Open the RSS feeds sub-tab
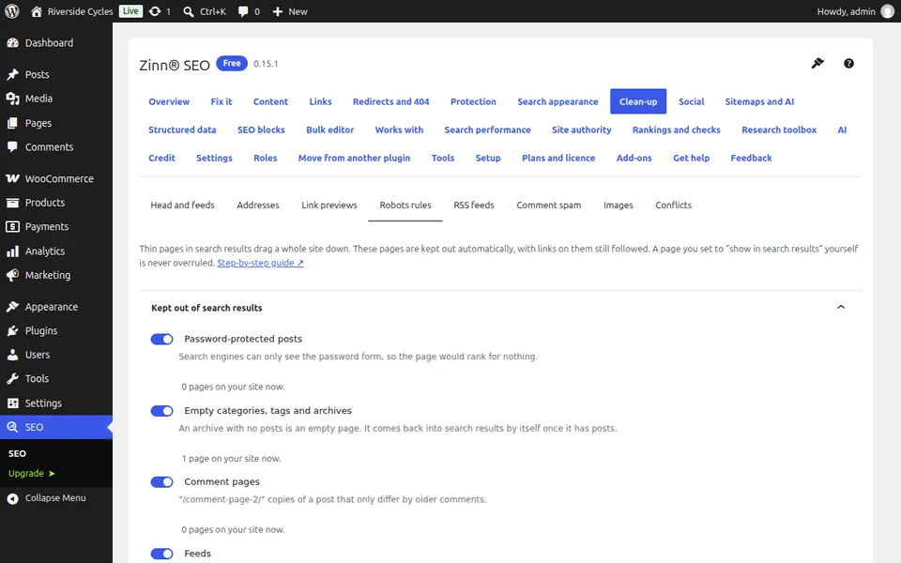 (x=473, y=205)
